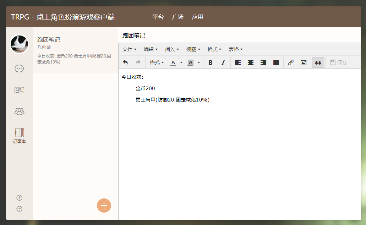Open the chat messages sidebar icon
Image resolution: width=366 pixels, height=225 pixels.
(x=19, y=68)
